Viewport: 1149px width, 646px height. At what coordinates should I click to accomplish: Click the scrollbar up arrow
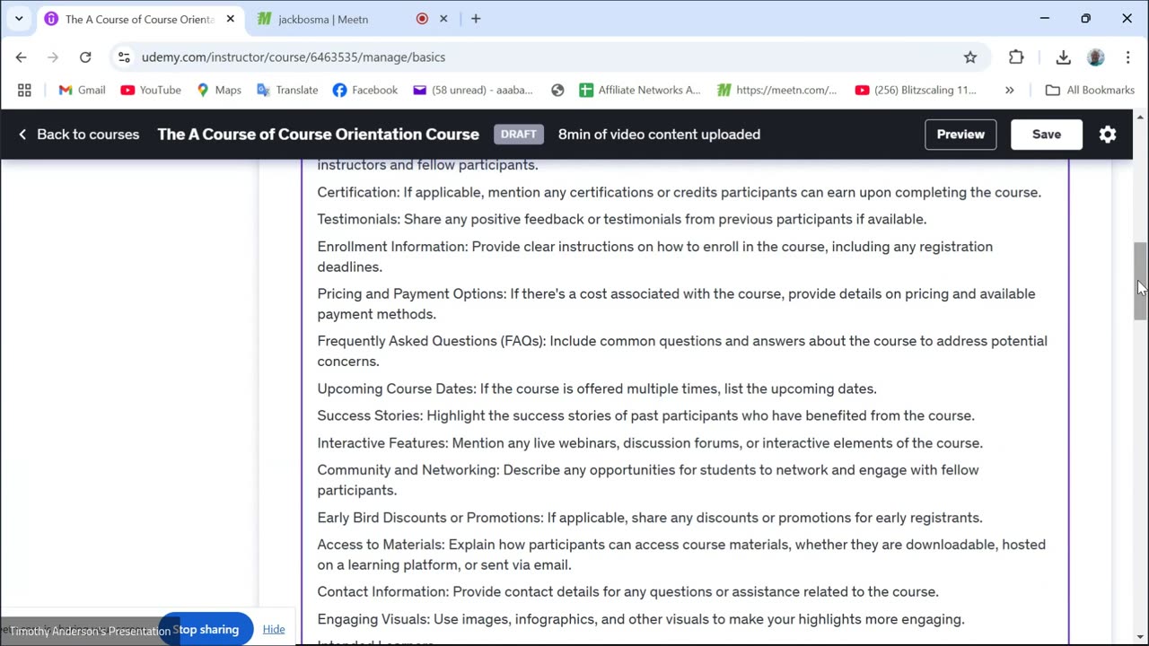tap(1140, 118)
